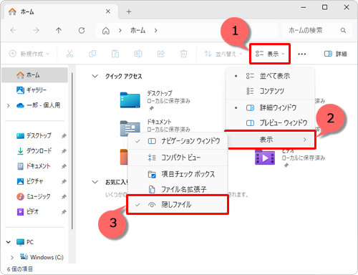Close the ホーム tab
Screen dimensions: 358x275
pyautogui.click(x=108, y=11)
